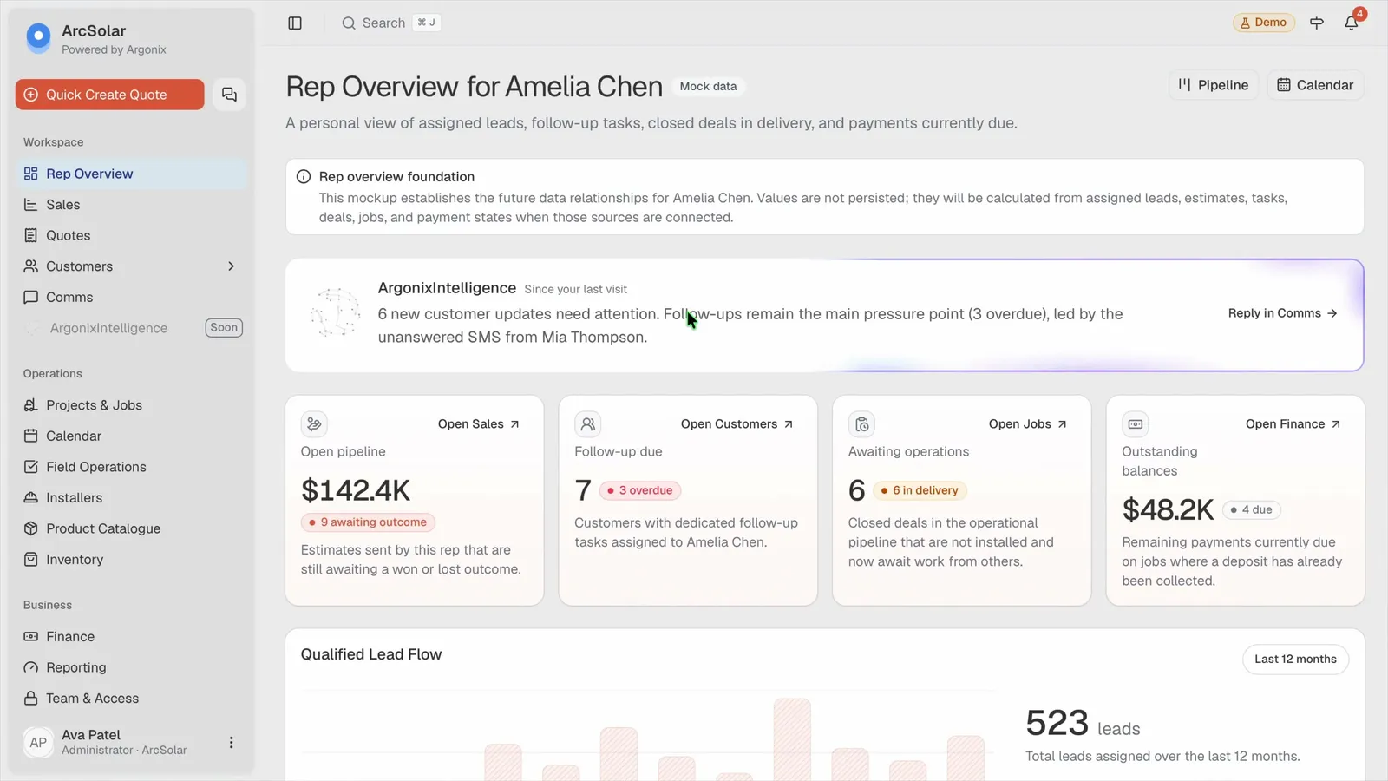Click the Follow-up due card icon
This screenshot has height=781, width=1388.
pyautogui.click(x=588, y=424)
